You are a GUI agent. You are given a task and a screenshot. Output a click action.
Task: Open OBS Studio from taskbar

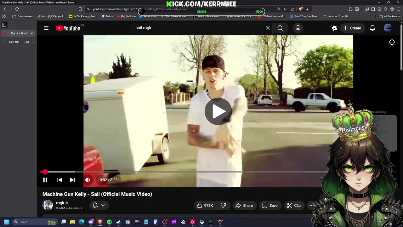[x=165, y=222]
